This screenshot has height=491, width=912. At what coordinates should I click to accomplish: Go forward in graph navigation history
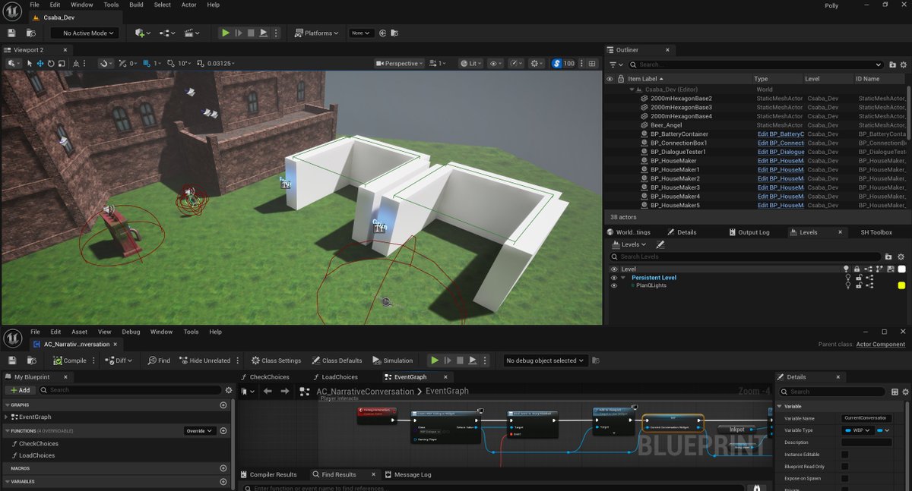[x=285, y=392]
